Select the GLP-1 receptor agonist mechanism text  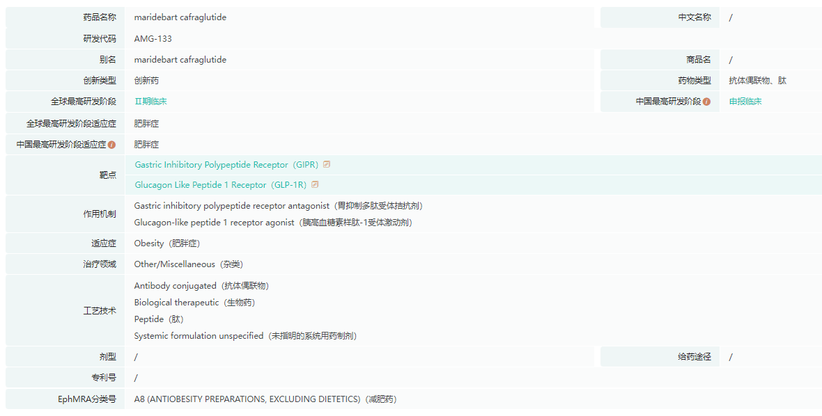(273, 223)
